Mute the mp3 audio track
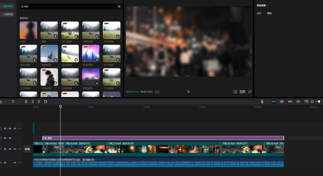This screenshot has height=176, width=323. coord(15,163)
